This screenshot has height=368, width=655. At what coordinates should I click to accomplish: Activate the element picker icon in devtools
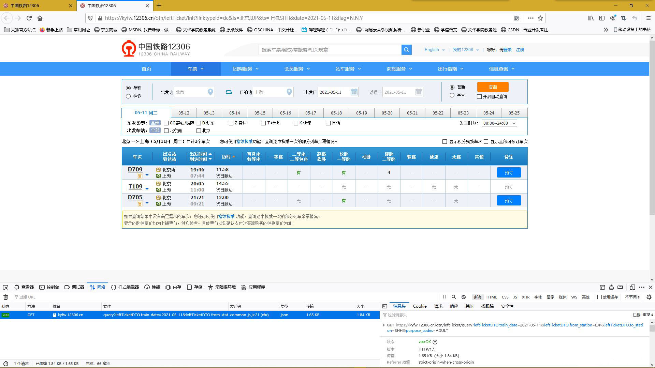(x=5, y=287)
